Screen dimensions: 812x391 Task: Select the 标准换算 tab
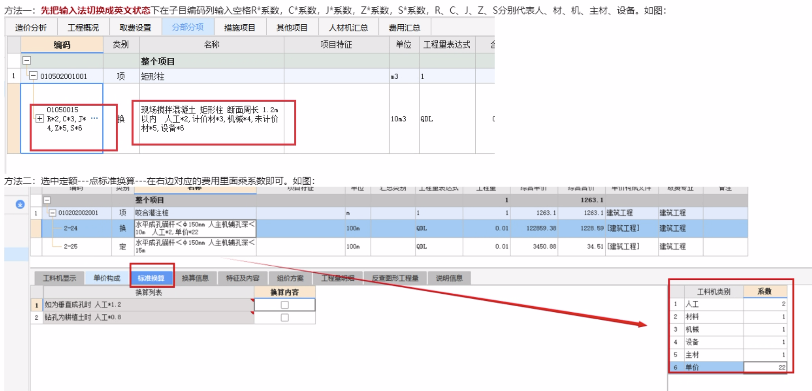click(151, 278)
